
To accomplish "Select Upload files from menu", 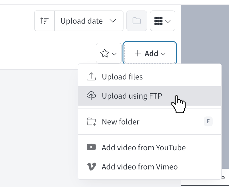I will (x=122, y=77).
